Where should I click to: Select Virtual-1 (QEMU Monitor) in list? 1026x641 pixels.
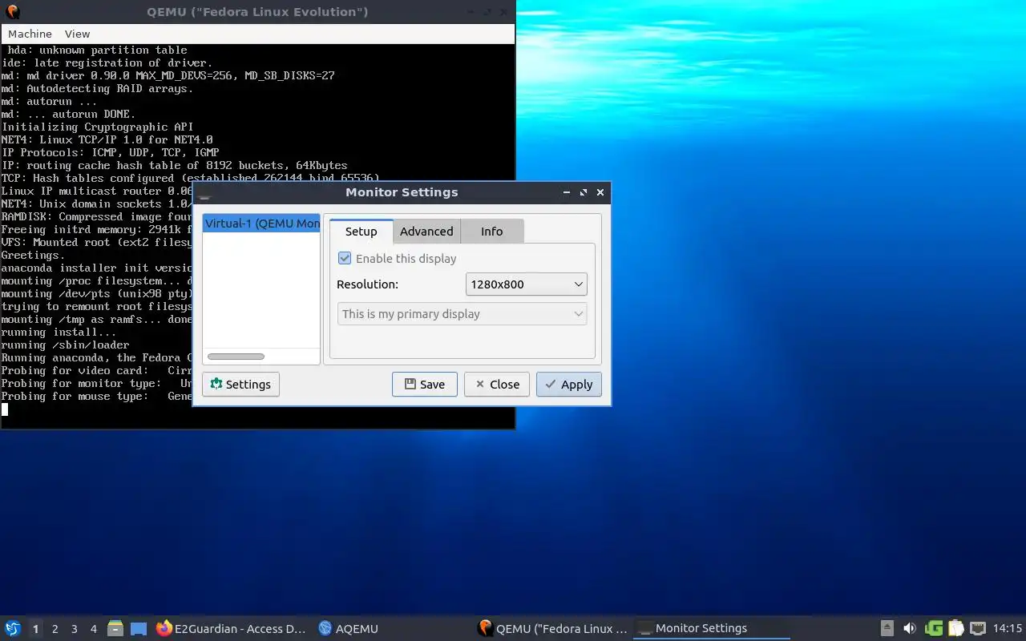click(261, 224)
